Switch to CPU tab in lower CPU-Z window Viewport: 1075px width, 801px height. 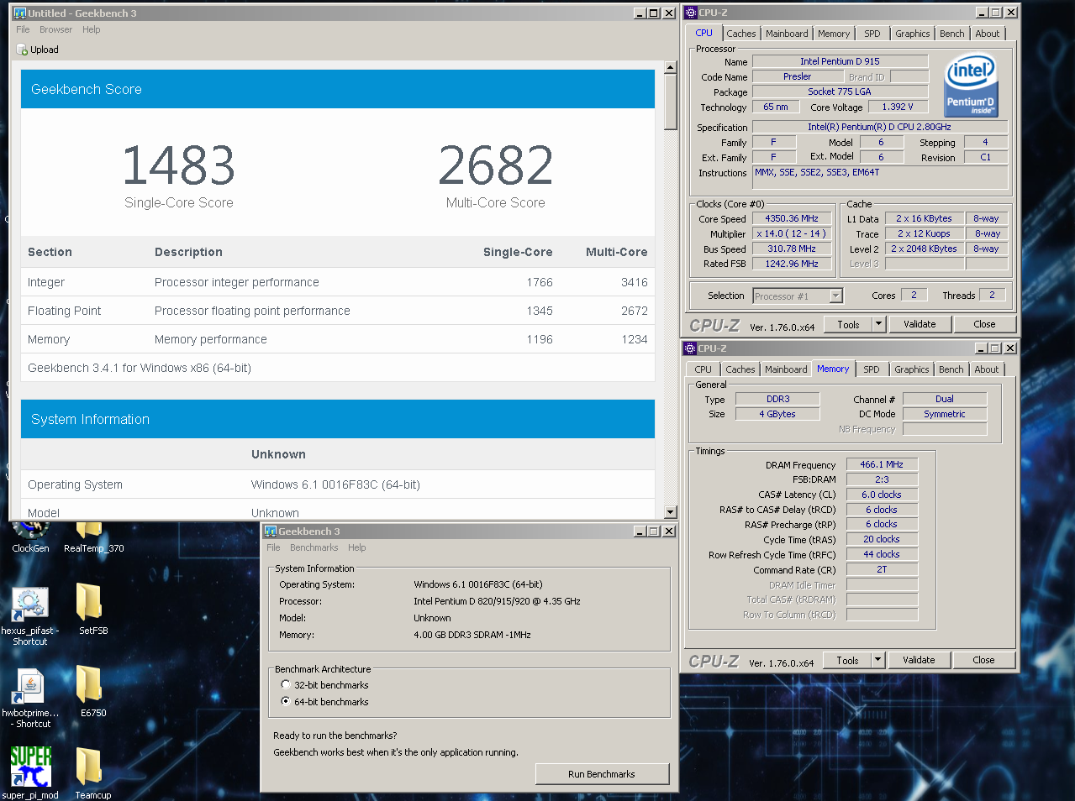pos(703,369)
